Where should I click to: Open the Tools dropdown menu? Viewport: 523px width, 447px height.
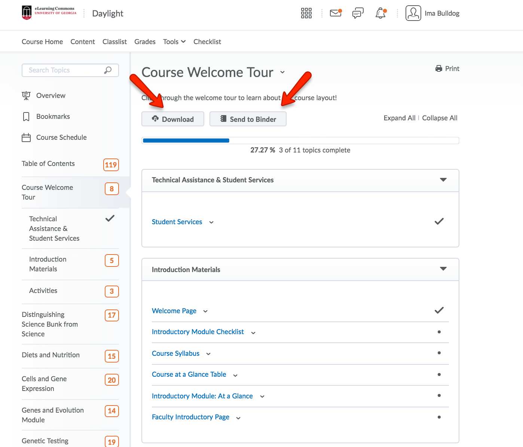pos(174,42)
